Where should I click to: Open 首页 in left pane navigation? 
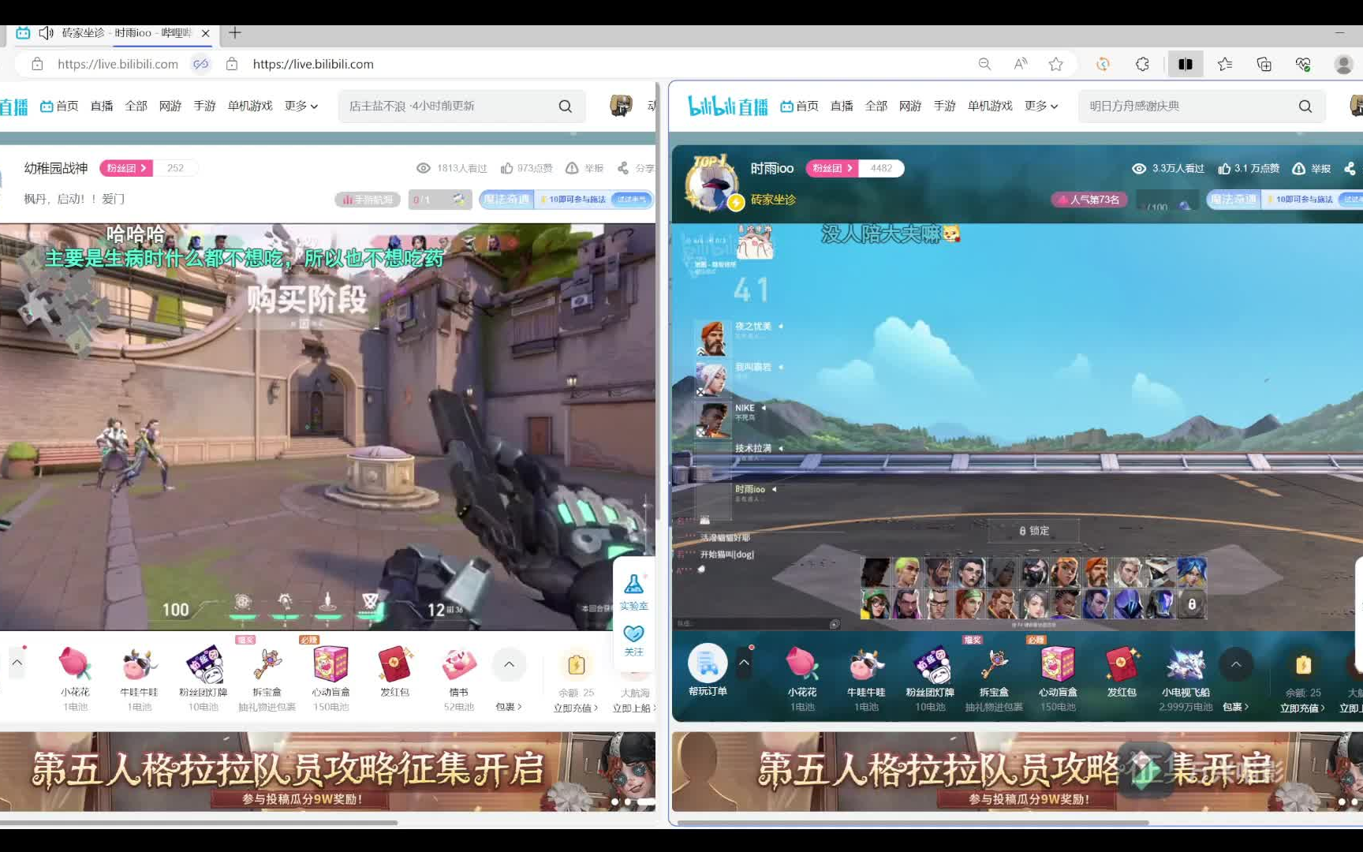59,106
